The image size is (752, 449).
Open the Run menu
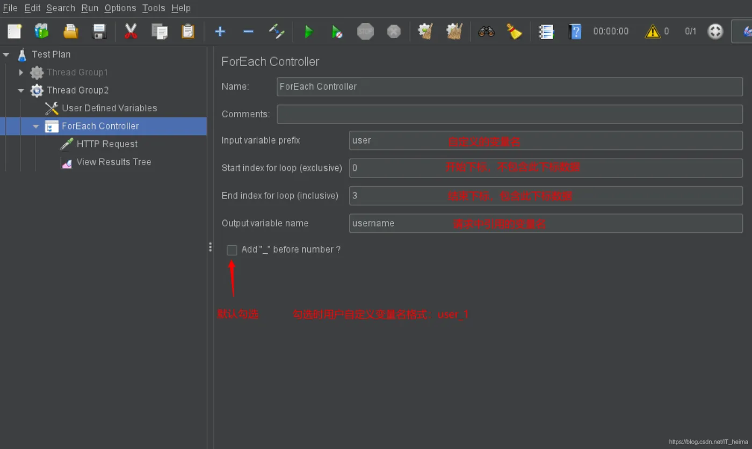click(90, 8)
